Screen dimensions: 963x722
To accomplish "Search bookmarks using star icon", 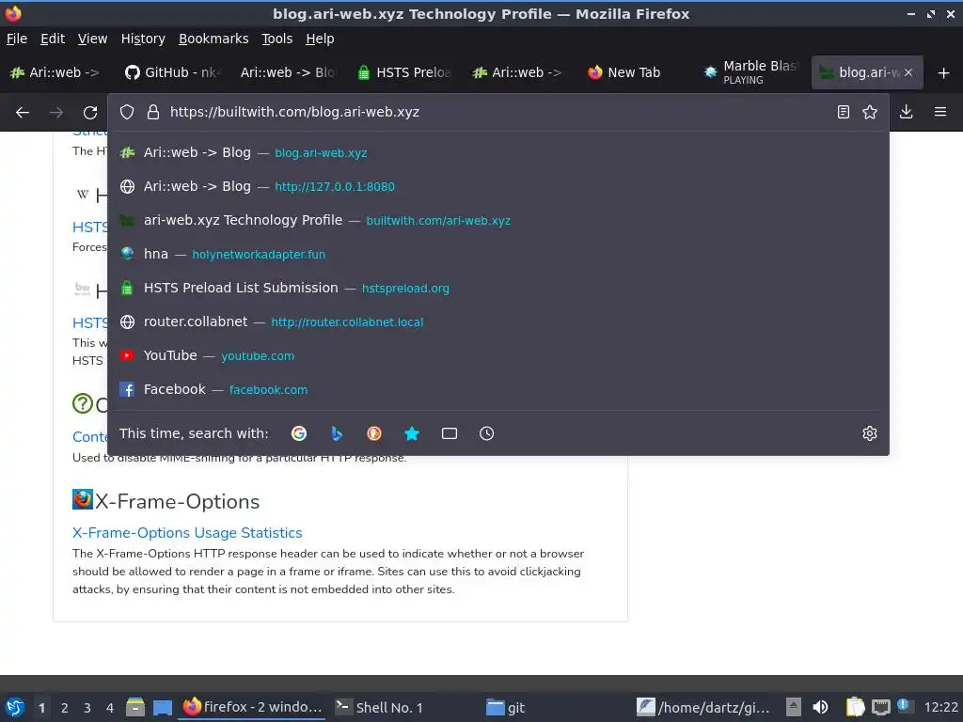I will (x=412, y=433).
